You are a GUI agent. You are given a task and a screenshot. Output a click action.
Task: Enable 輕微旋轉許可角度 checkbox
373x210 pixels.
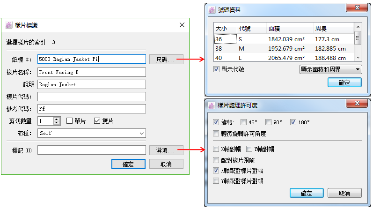pos(216,134)
